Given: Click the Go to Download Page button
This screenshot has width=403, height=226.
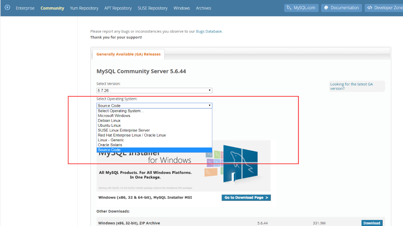Looking at the screenshot, I should tap(246, 198).
